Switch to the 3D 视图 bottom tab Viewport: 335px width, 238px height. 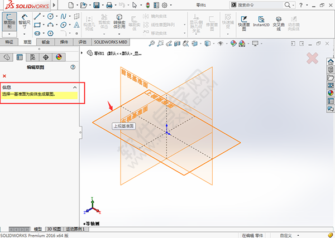pyautogui.click(x=54, y=229)
